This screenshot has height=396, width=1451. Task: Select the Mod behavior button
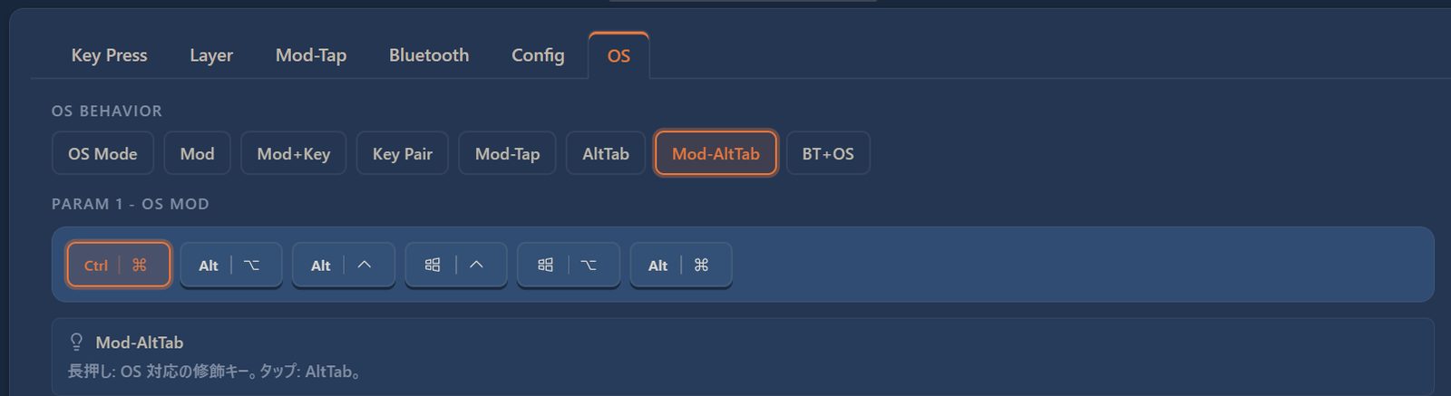tap(198, 153)
